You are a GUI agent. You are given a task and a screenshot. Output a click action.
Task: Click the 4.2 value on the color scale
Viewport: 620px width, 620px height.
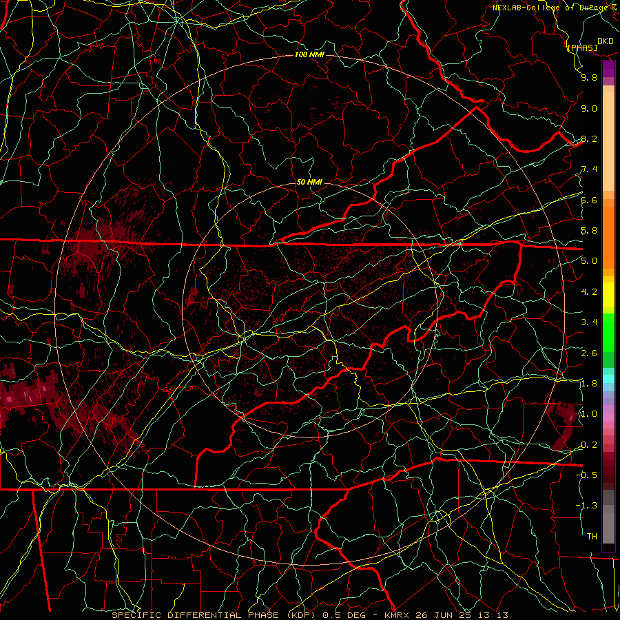coord(589,292)
